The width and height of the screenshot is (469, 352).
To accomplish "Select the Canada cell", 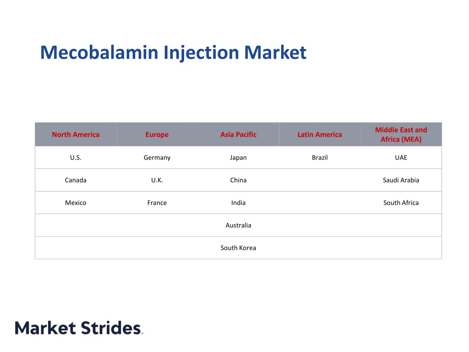I will tap(76, 180).
